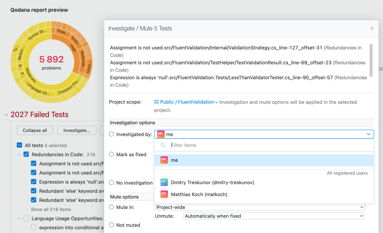Close the Investigate / Mute dialog
The width and height of the screenshot is (383, 233).
click(x=372, y=29)
